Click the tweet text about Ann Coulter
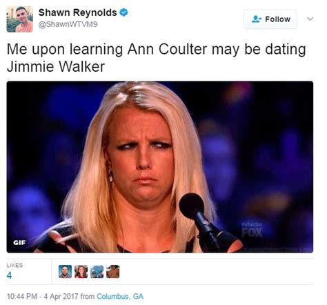327x305 pixels. pos(156,58)
